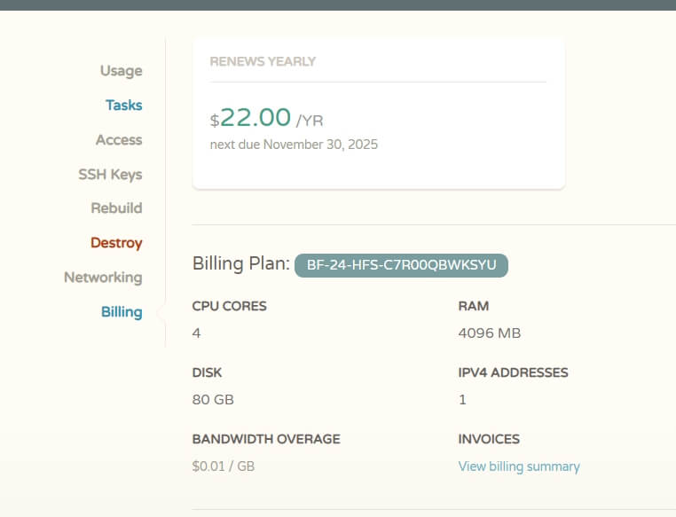Select the active Billing tab

click(122, 311)
